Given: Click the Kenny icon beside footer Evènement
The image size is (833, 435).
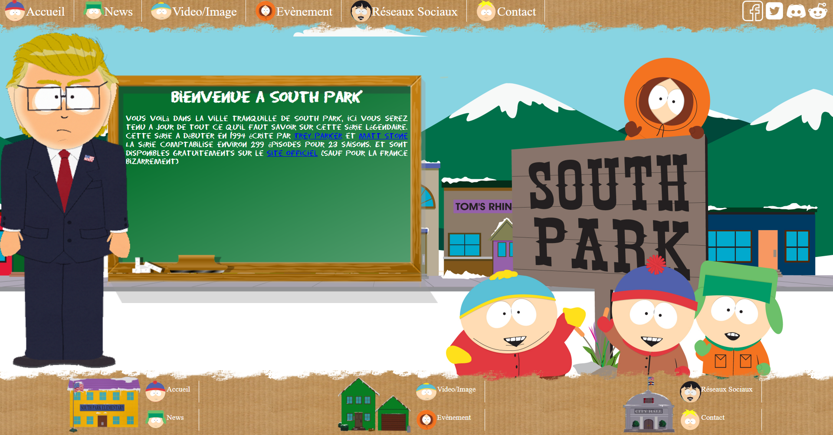Looking at the screenshot, I should click(426, 419).
